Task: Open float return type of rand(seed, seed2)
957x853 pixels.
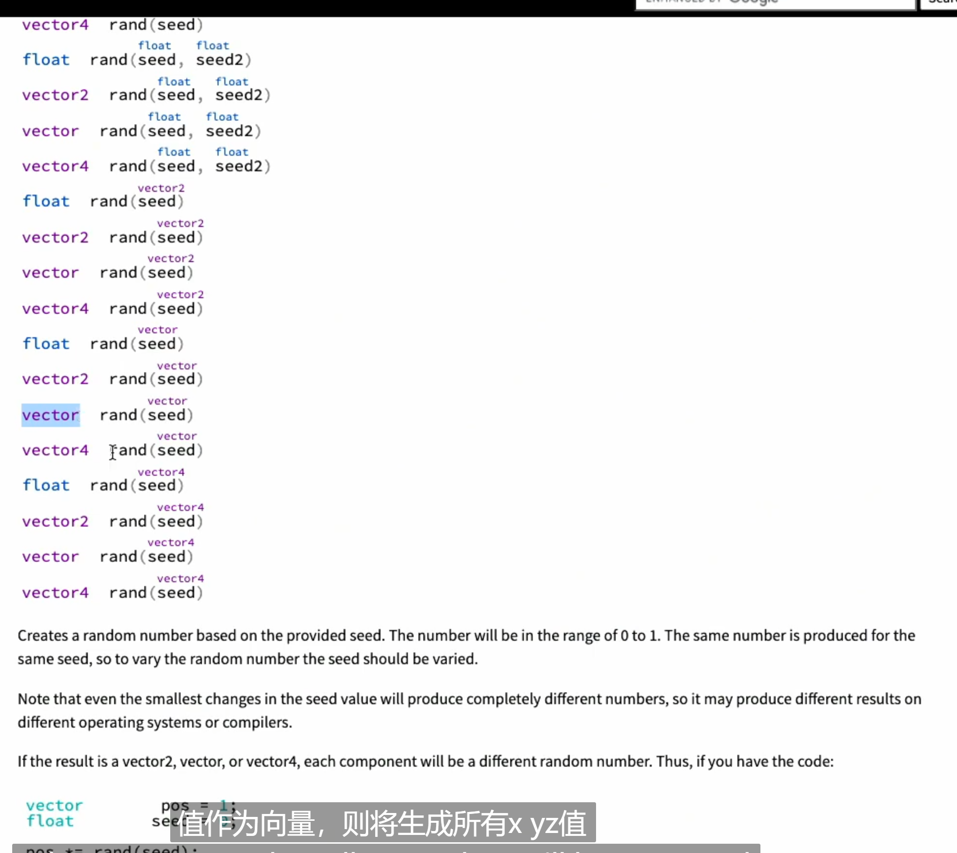Action: point(46,60)
